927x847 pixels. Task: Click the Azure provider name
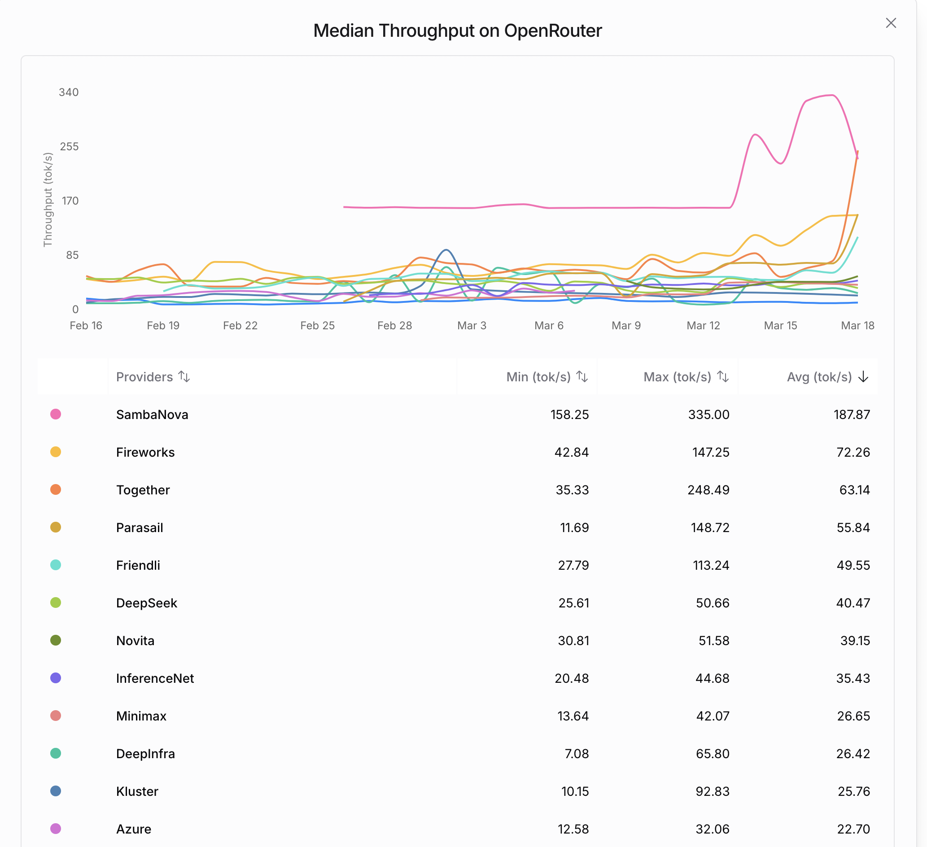point(133,829)
